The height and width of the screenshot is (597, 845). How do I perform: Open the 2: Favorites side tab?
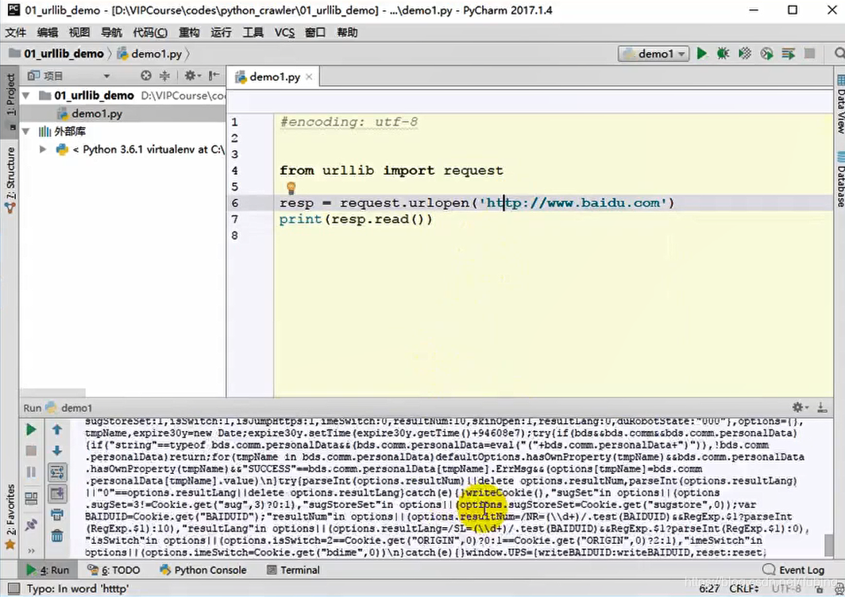click(10, 517)
